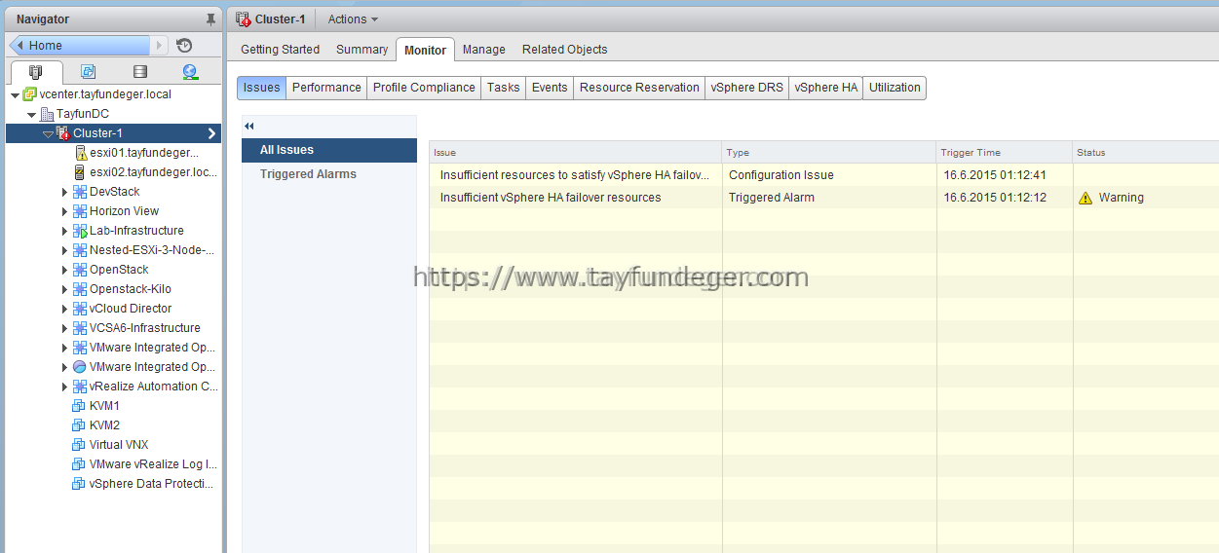This screenshot has height=553, width=1219.
Task: Expand the Nested-ESXi-3-Node tree node
Action: [x=65, y=250]
